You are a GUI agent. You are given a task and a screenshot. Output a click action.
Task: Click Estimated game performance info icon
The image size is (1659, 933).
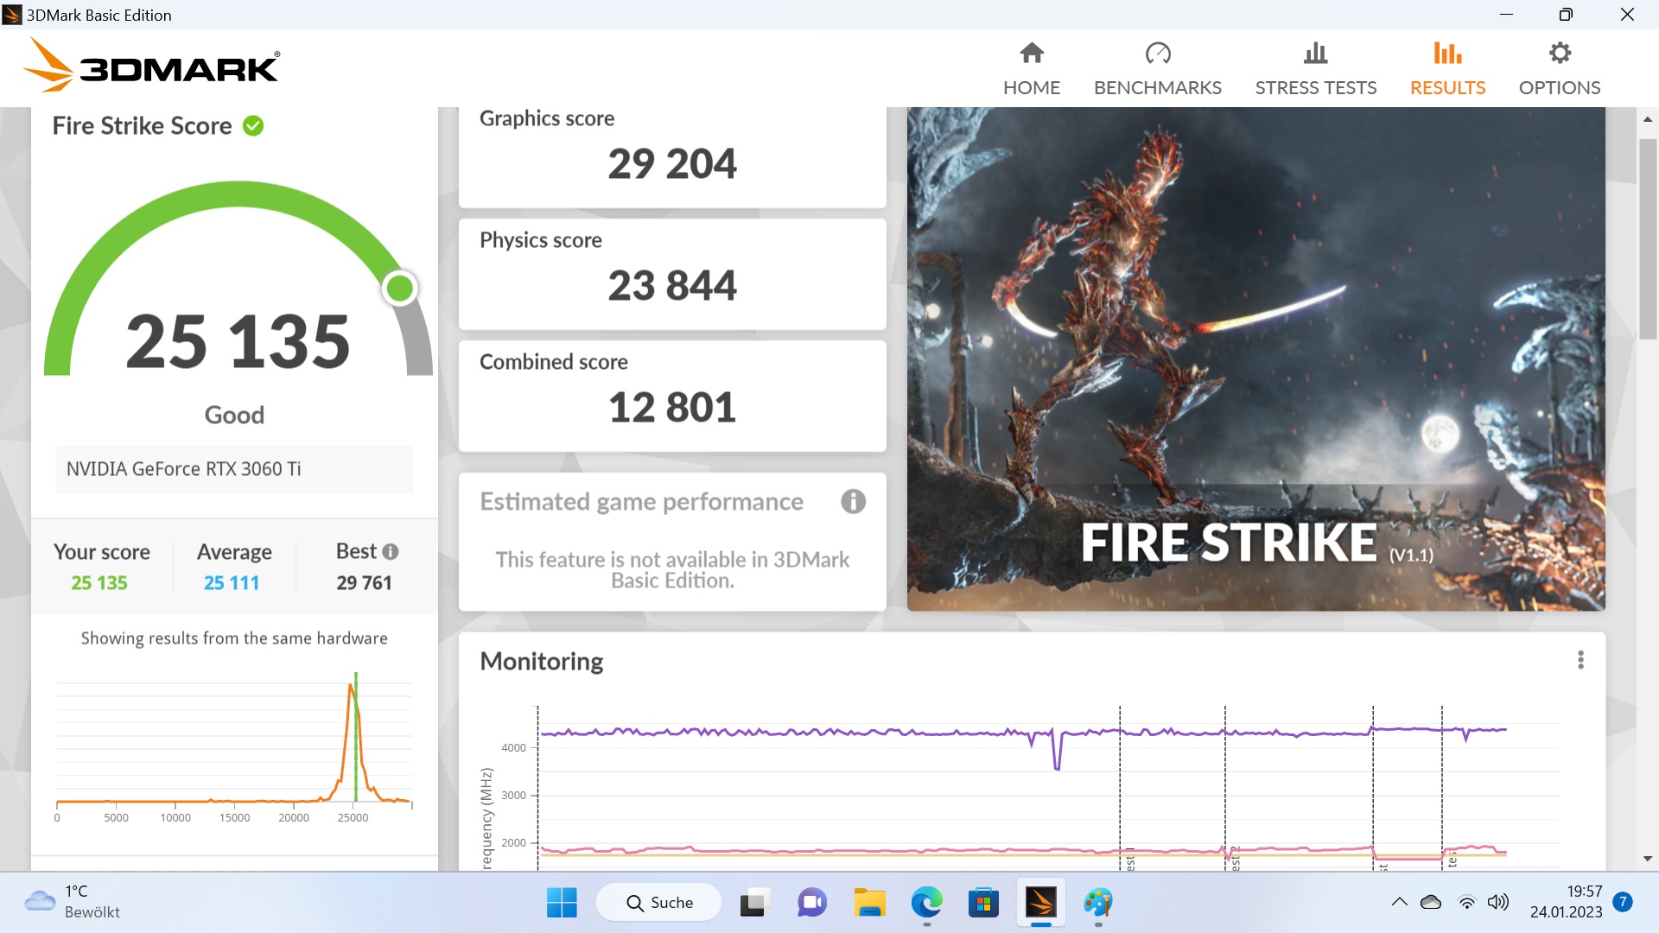(853, 502)
